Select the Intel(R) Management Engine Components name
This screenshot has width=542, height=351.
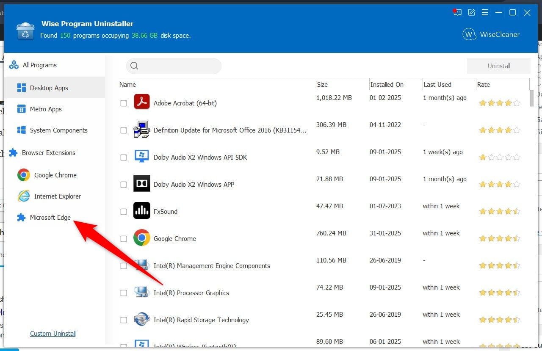coord(212,265)
